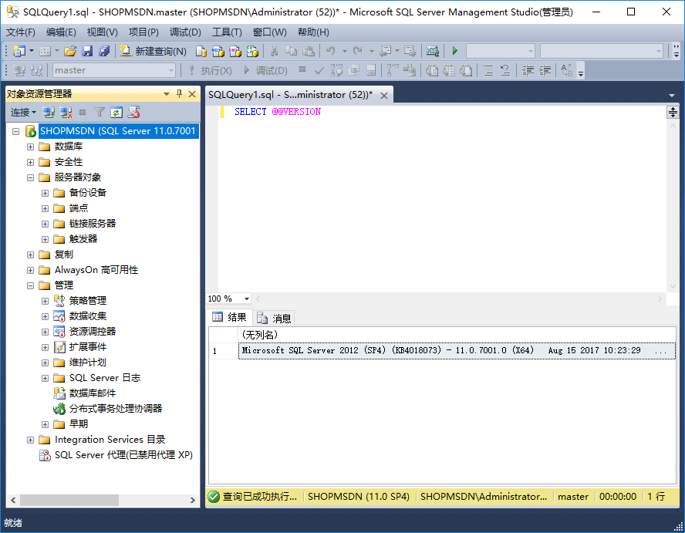685x533 pixels.
Task: Collapse the 服务器对象 (Server Objects) node
Action: (31, 177)
